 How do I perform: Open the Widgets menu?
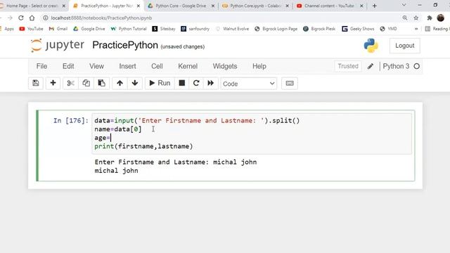225,66
